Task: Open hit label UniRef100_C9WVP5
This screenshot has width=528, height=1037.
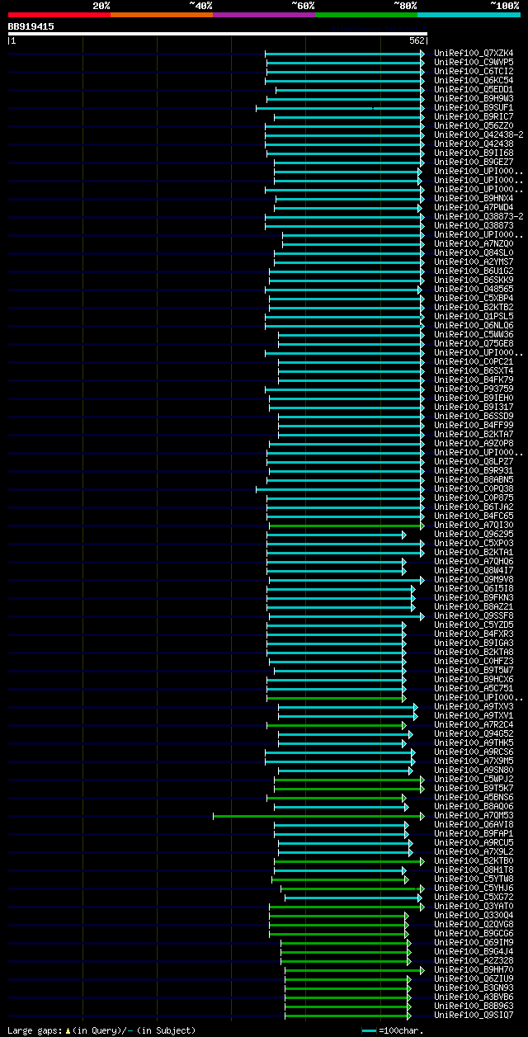Action: coord(474,62)
